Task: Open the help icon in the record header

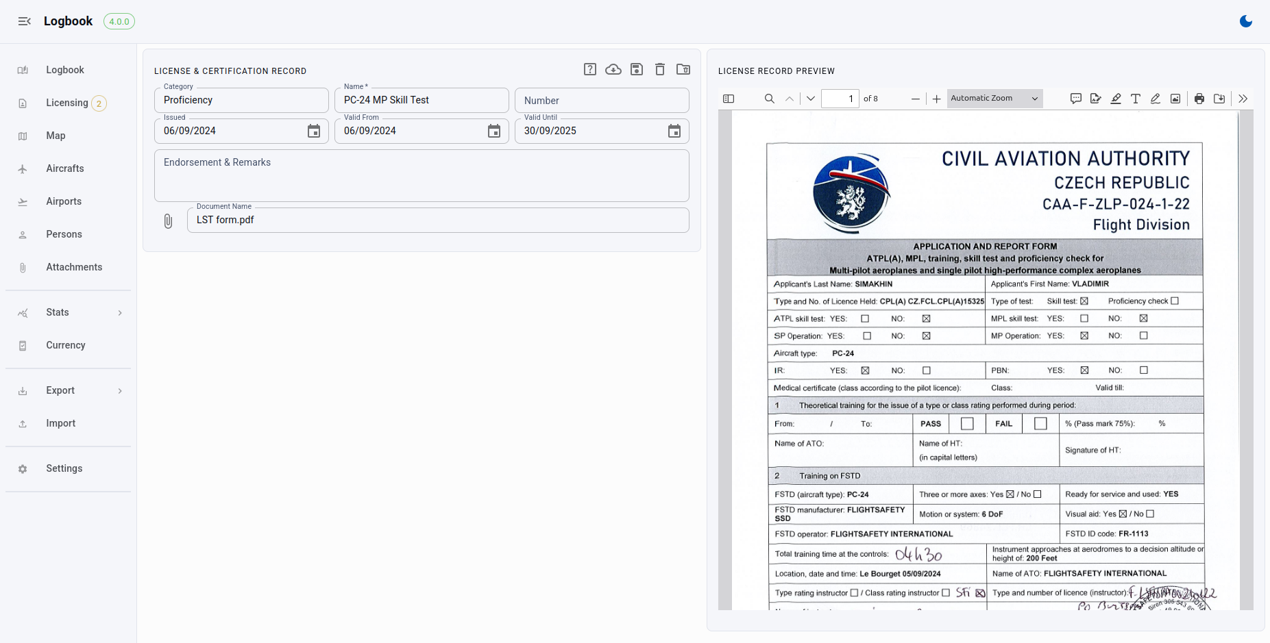Action: click(590, 69)
